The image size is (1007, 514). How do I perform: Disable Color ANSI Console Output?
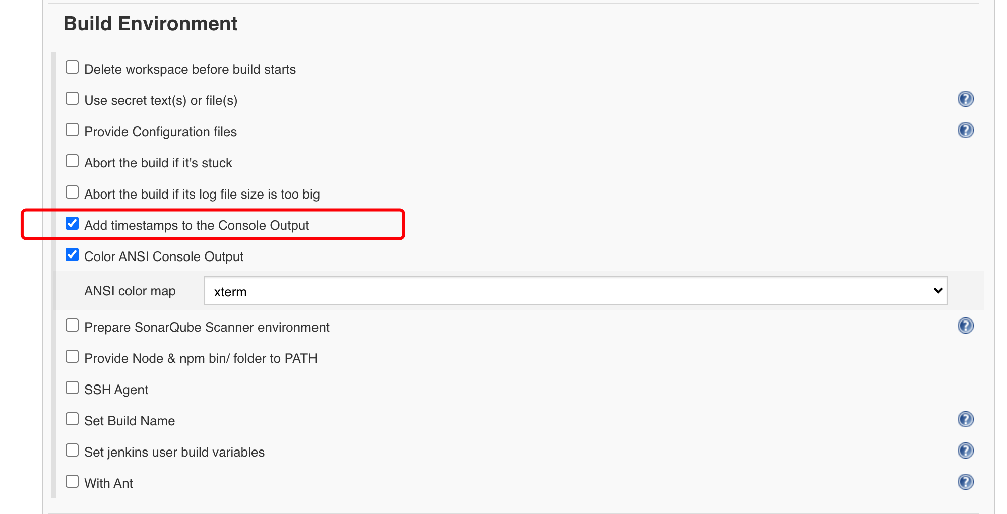point(72,254)
